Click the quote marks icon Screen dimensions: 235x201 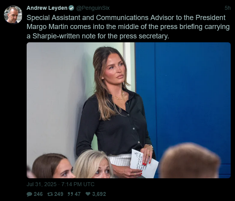tap(70, 194)
